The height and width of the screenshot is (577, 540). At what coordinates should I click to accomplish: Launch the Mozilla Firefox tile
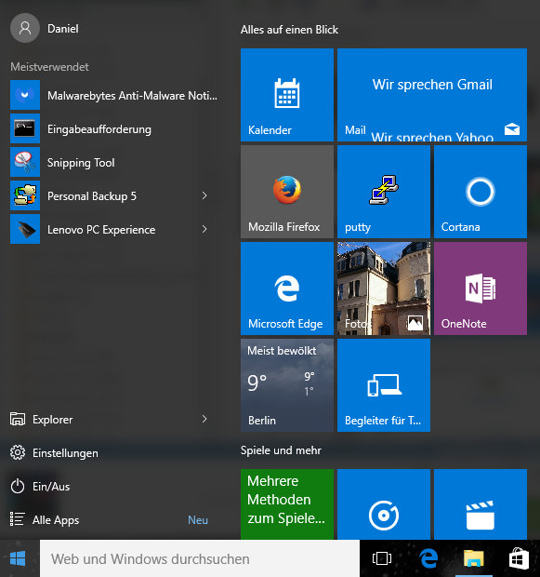pyautogui.click(x=287, y=192)
